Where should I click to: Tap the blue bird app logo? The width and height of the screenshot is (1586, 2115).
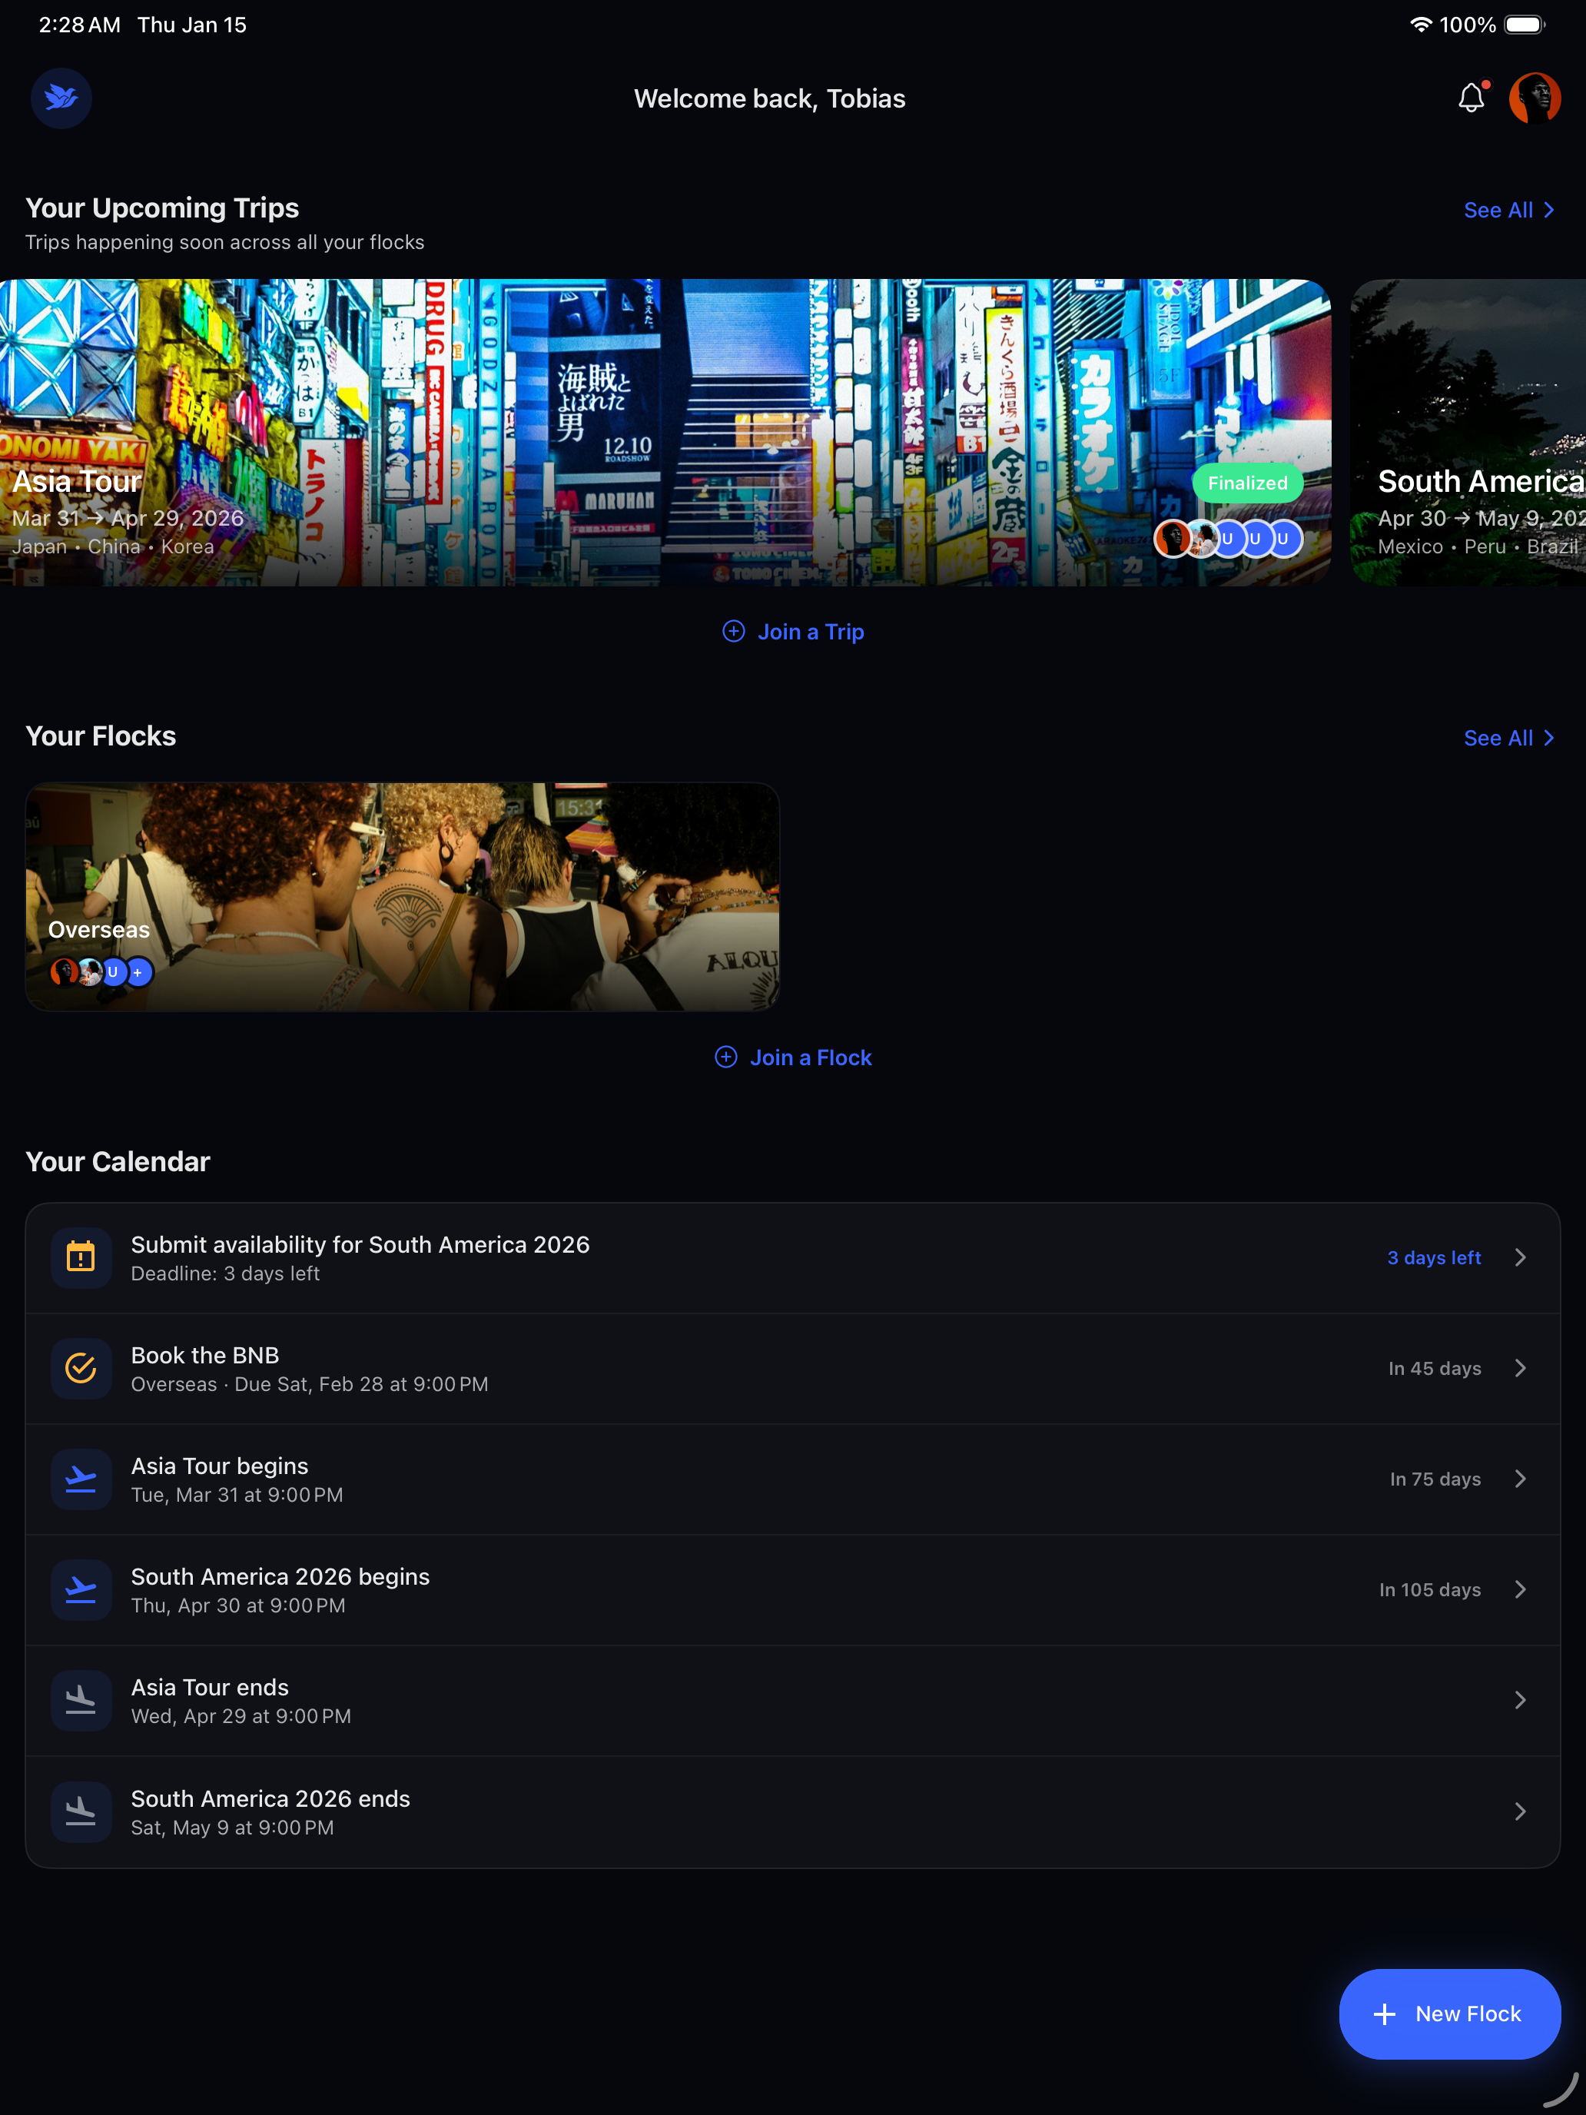point(61,98)
